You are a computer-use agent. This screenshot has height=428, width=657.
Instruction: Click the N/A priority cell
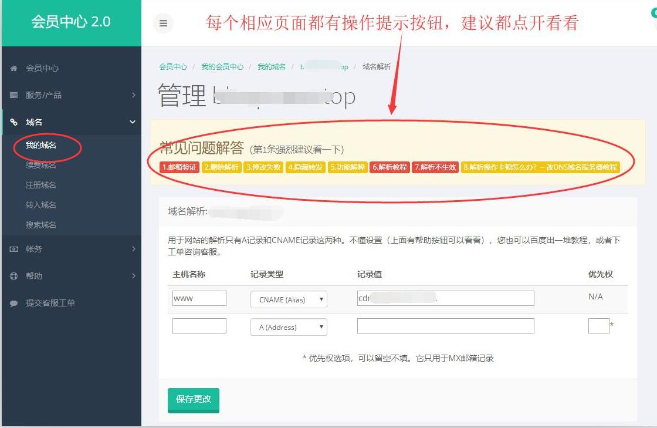[595, 297]
